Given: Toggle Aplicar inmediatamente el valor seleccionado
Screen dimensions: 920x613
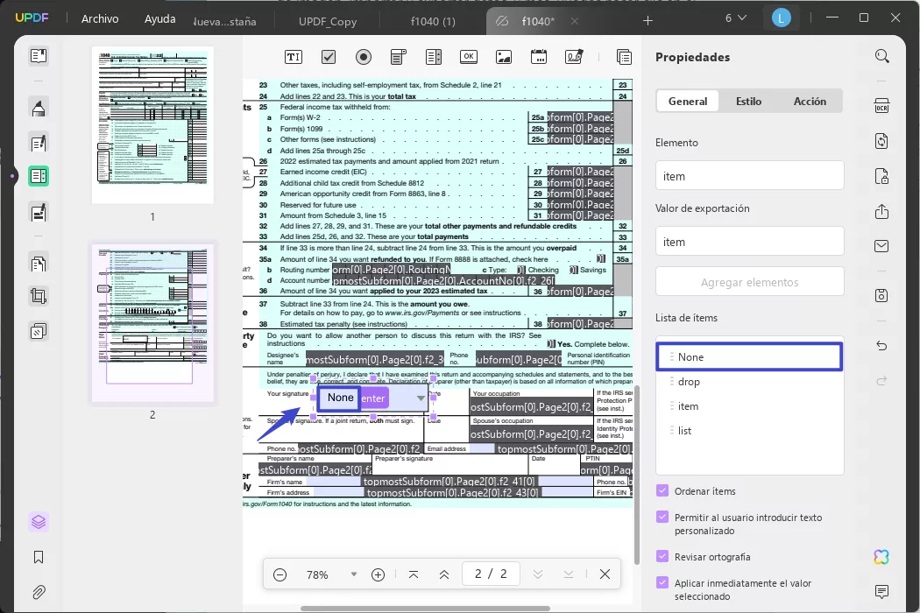Looking at the screenshot, I should click(x=662, y=582).
